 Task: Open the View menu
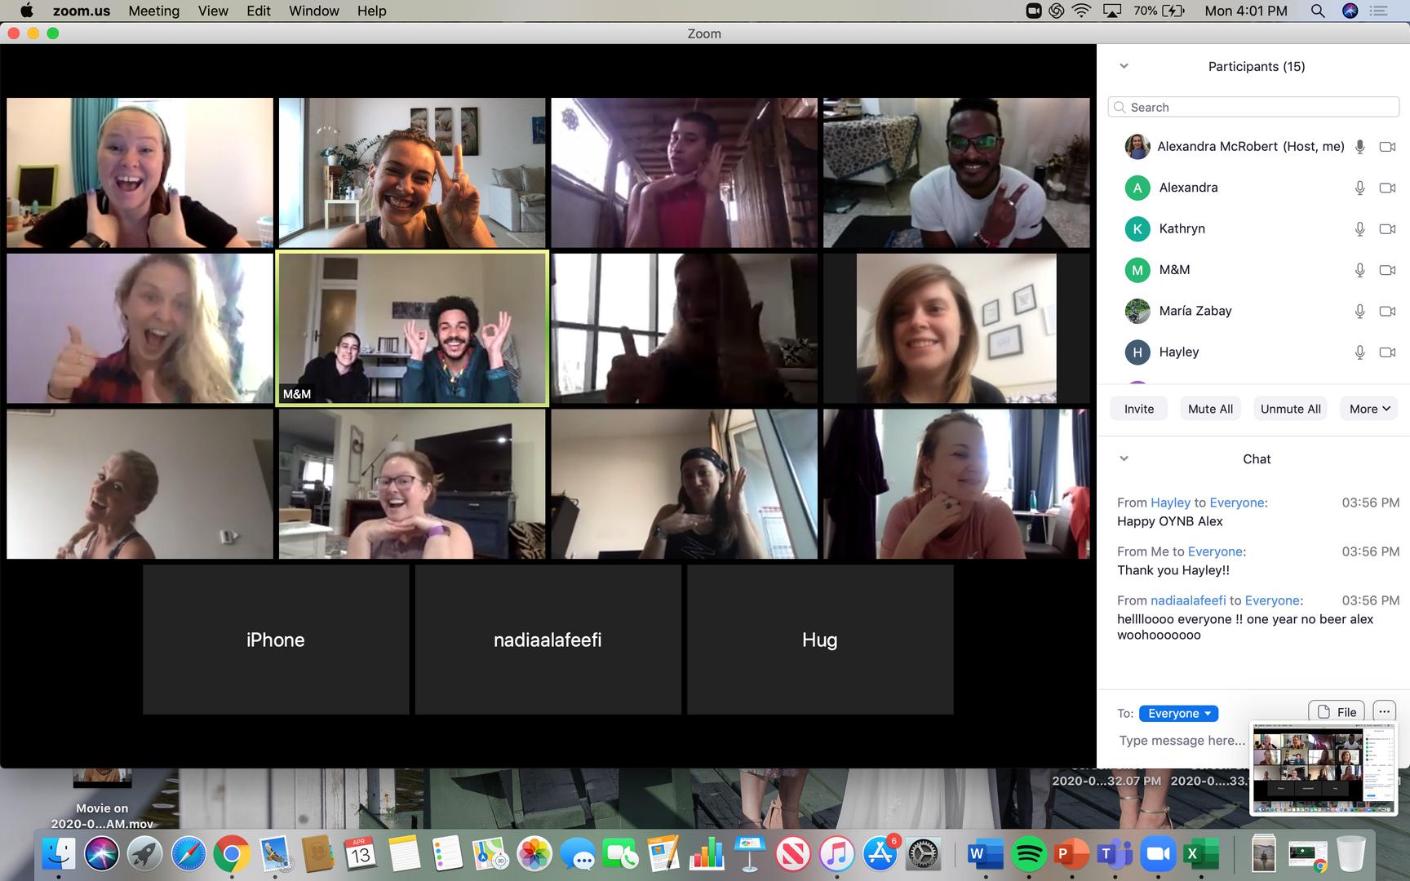point(213,11)
